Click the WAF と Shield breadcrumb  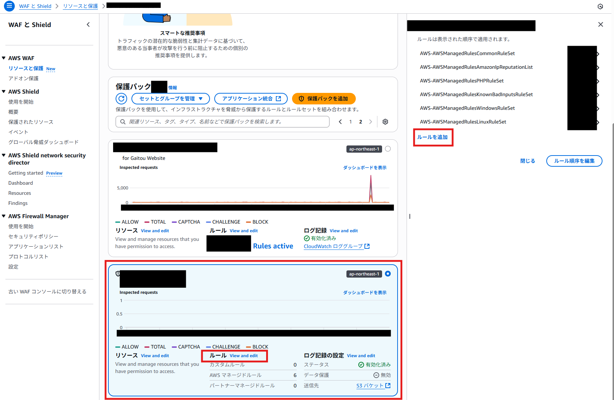click(35, 6)
